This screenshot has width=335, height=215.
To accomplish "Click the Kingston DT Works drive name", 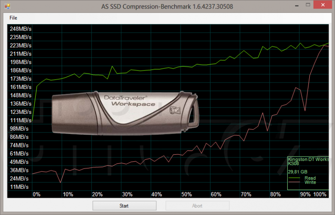I will [308, 159].
